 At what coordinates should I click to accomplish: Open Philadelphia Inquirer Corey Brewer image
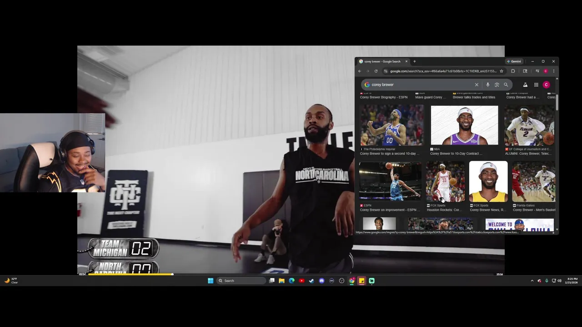tap(391, 125)
